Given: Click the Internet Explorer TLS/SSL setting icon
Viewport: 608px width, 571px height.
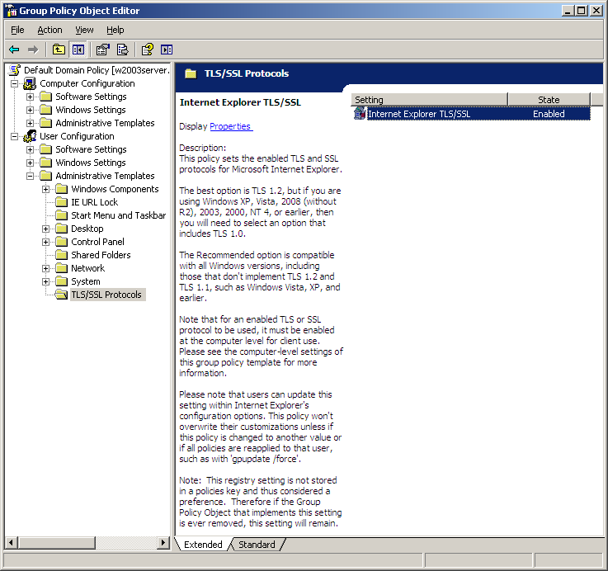Looking at the screenshot, I should (360, 114).
